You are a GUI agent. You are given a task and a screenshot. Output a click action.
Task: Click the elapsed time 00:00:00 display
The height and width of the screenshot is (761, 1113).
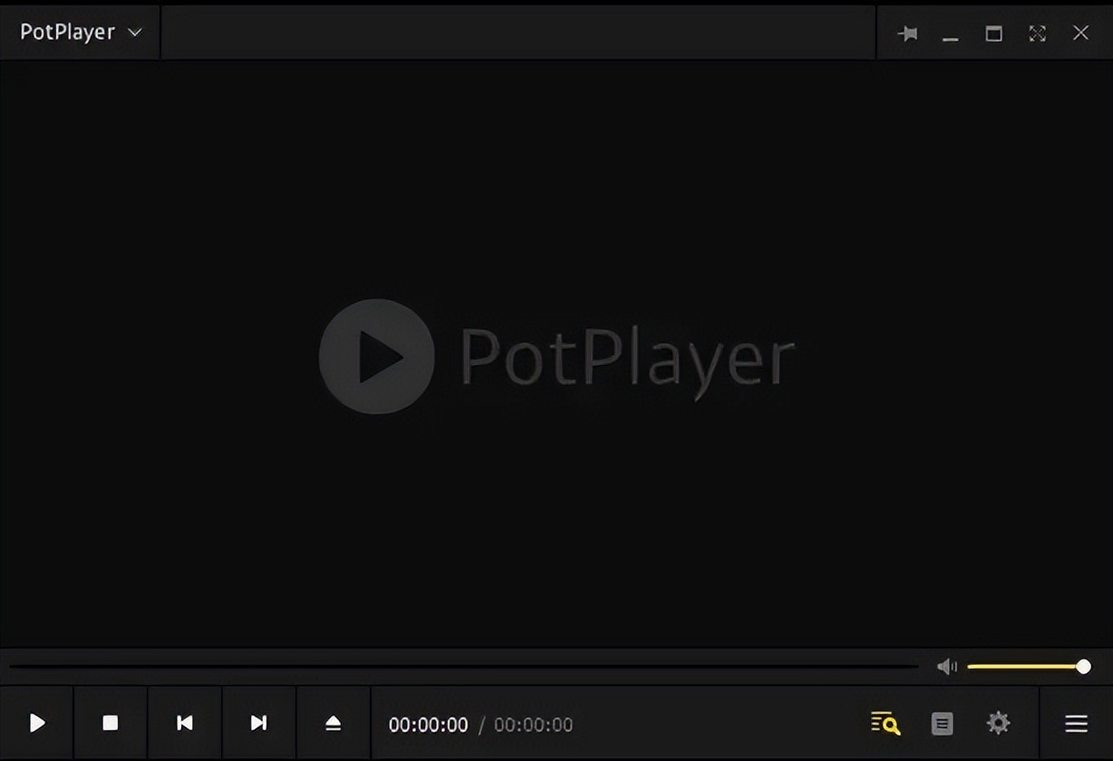429,725
